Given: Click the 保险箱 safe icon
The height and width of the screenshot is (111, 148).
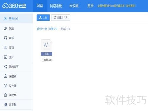Looking at the screenshot, I should [x=5, y=76].
